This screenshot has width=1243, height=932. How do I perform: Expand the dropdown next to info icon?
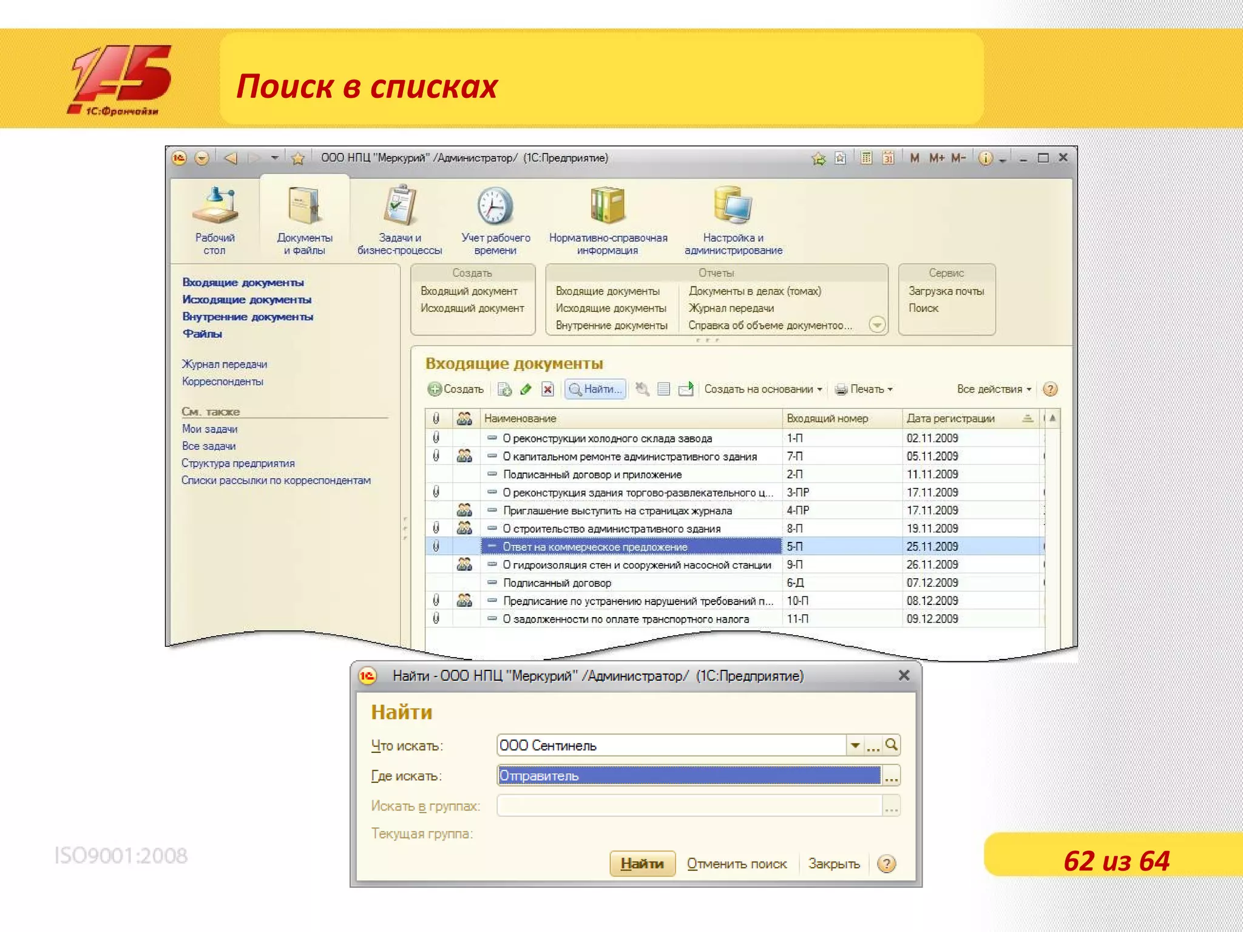point(1003,160)
